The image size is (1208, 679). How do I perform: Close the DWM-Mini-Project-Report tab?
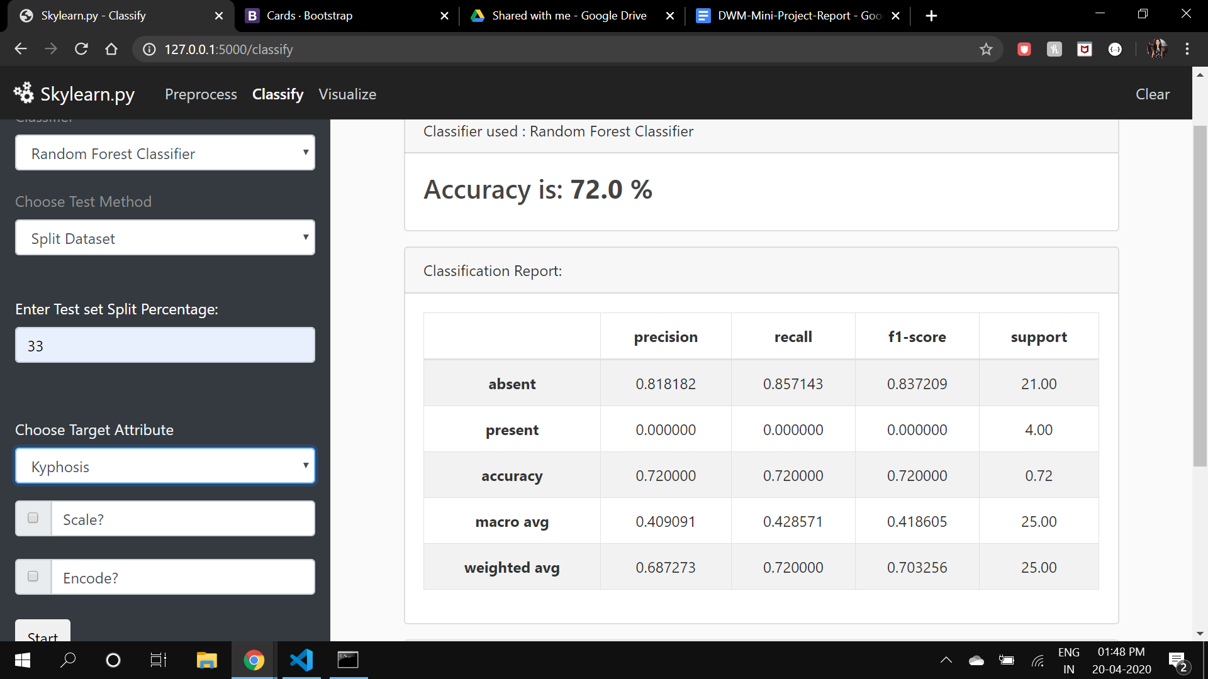tap(896, 16)
